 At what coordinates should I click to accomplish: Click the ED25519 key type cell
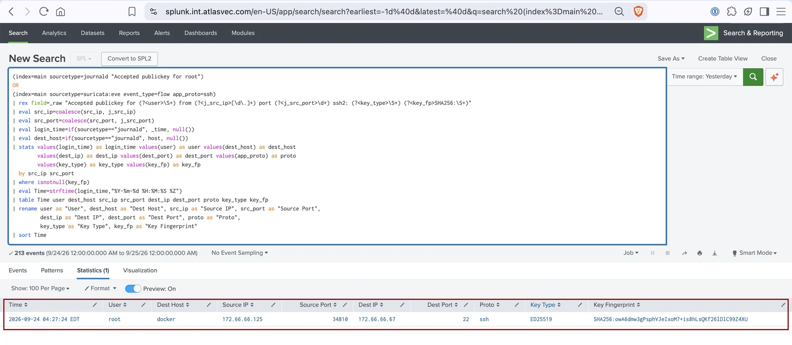(541, 320)
